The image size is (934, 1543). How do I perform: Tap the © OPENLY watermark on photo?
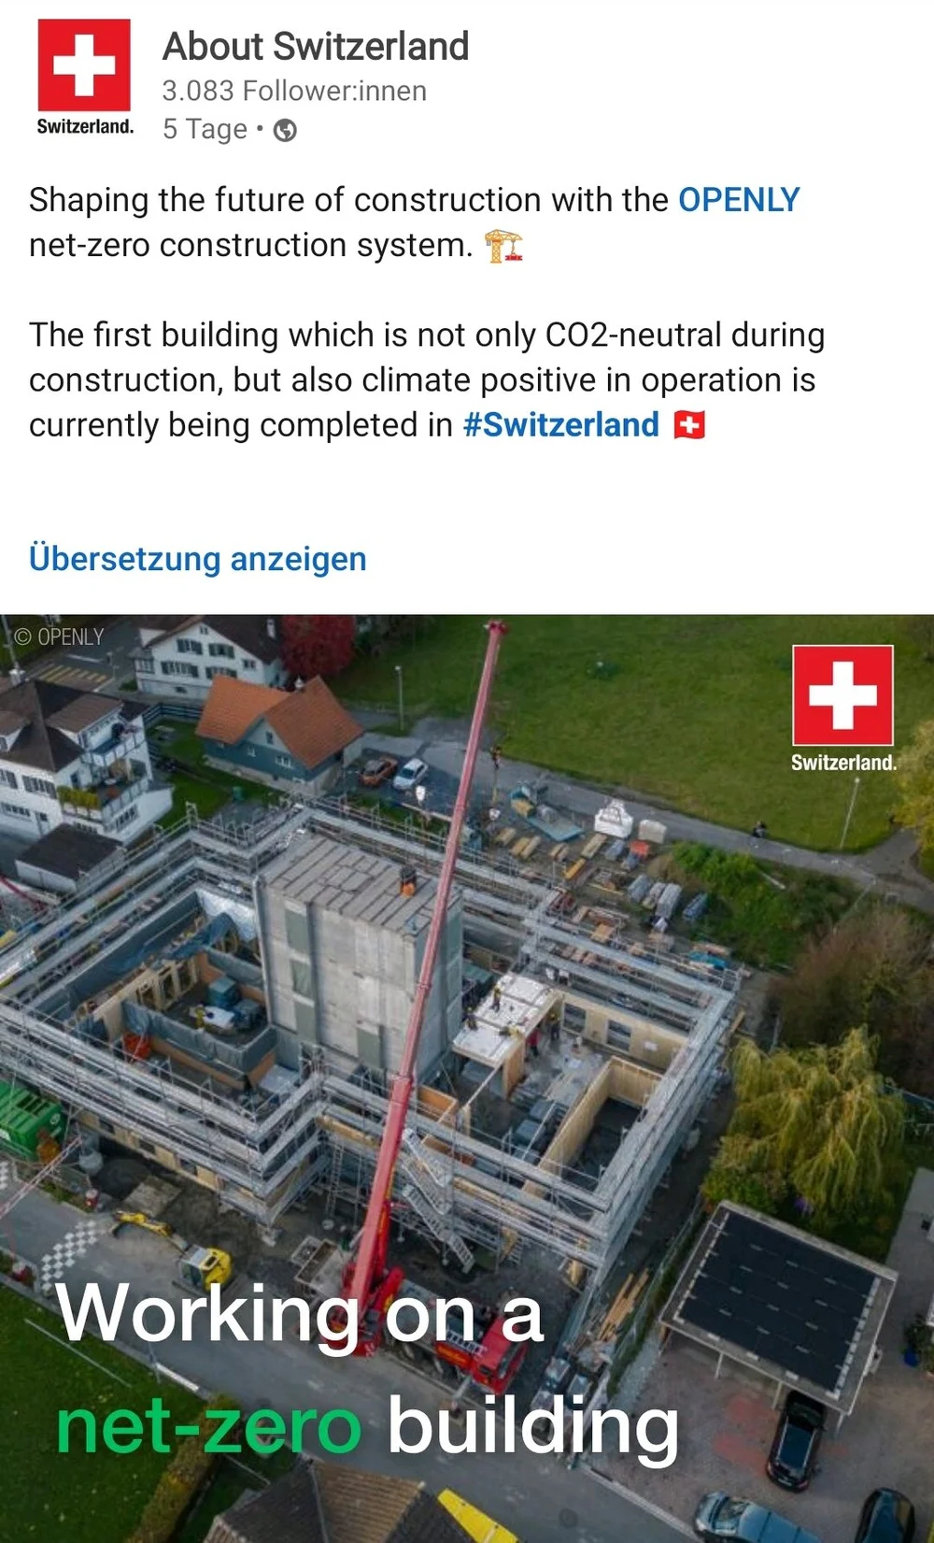tap(60, 636)
